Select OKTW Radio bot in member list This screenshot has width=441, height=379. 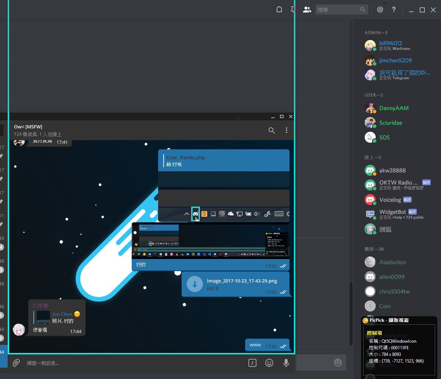point(398,183)
